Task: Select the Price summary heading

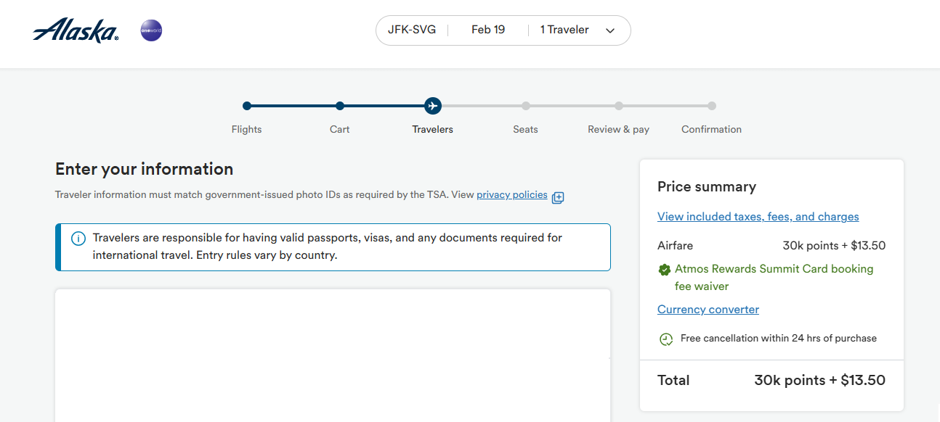Action: tap(707, 186)
